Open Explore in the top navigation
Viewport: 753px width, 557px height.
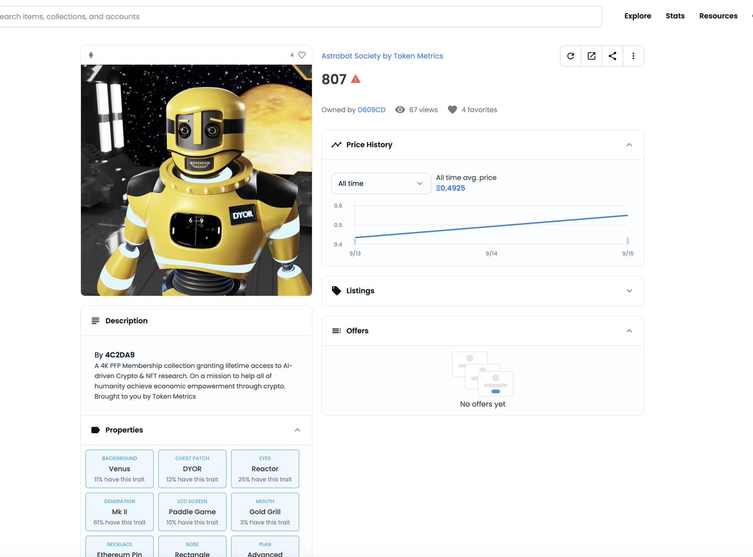point(638,16)
